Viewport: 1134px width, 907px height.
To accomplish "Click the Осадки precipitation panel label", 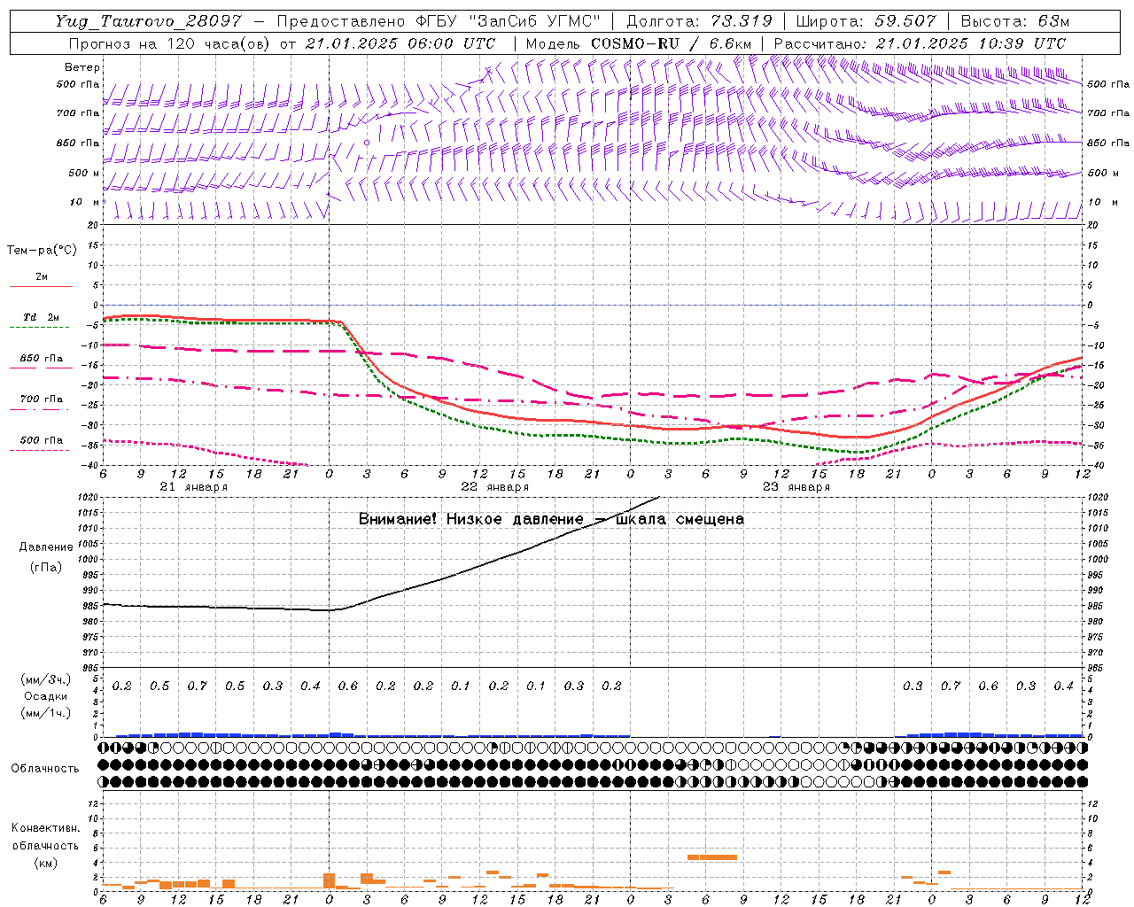I will 46,696.
